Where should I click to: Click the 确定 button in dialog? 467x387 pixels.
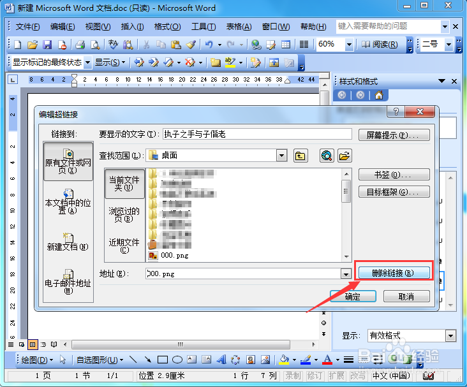(x=353, y=296)
